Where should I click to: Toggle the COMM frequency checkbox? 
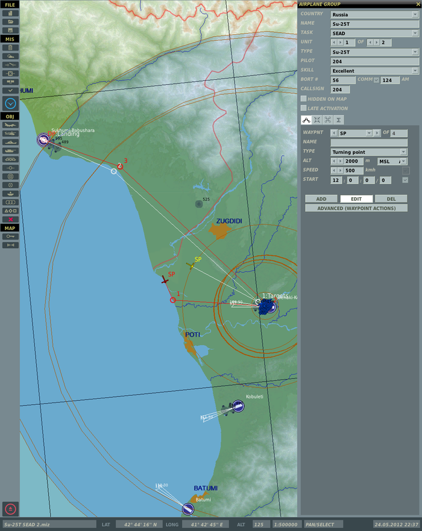pos(376,80)
